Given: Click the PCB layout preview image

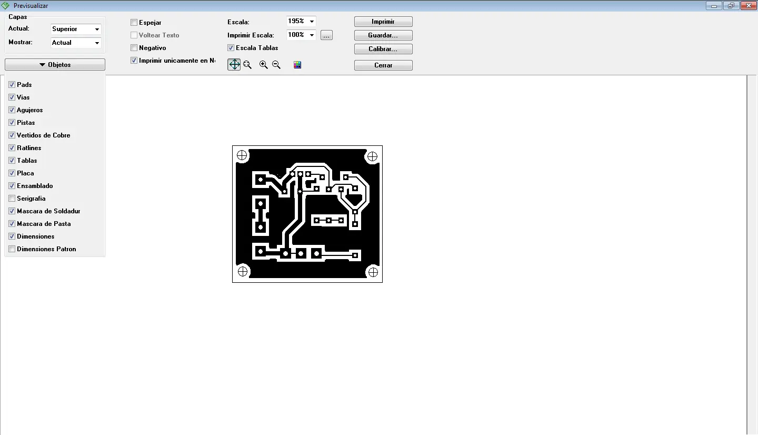Looking at the screenshot, I should [307, 214].
